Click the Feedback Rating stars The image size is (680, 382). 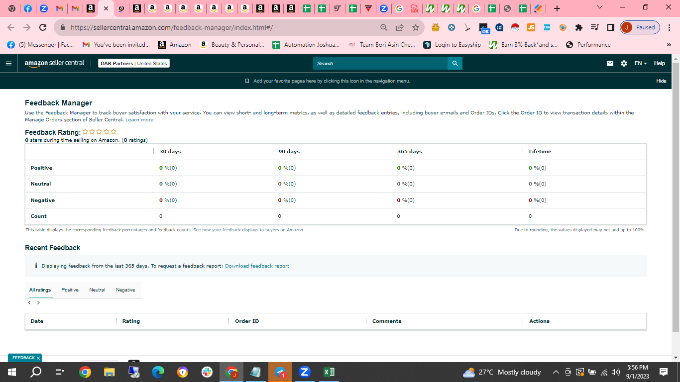click(x=100, y=132)
